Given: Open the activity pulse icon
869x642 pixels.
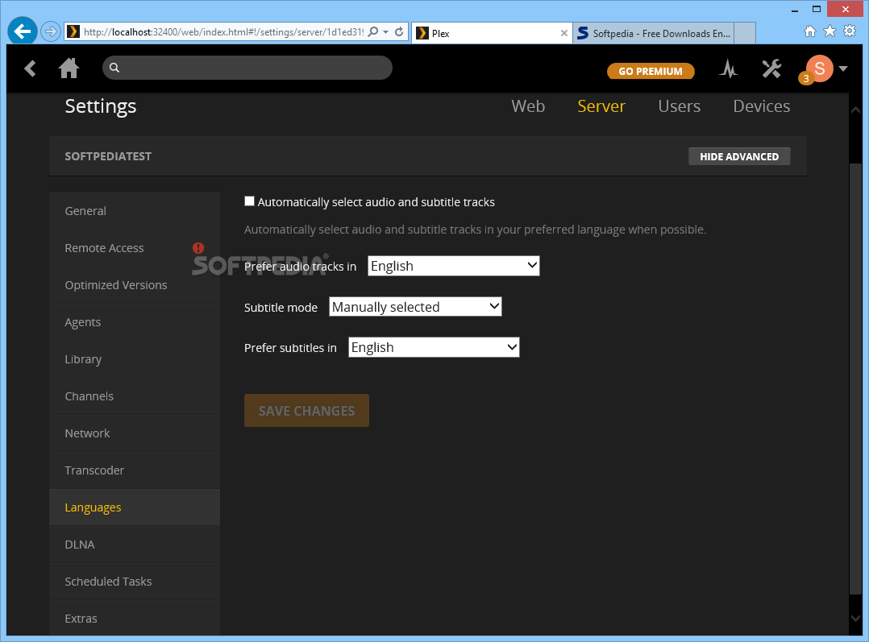Looking at the screenshot, I should pyautogui.click(x=728, y=68).
